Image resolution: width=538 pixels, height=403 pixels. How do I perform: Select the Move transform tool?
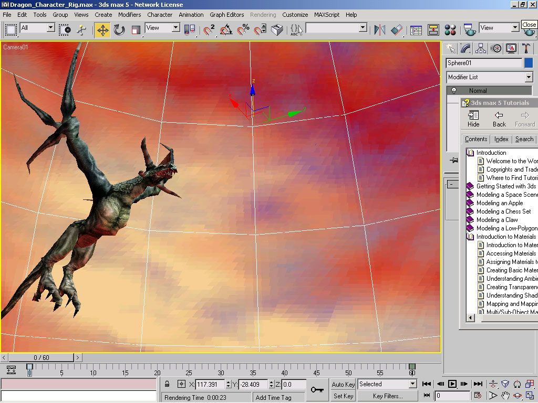click(103, 30)
